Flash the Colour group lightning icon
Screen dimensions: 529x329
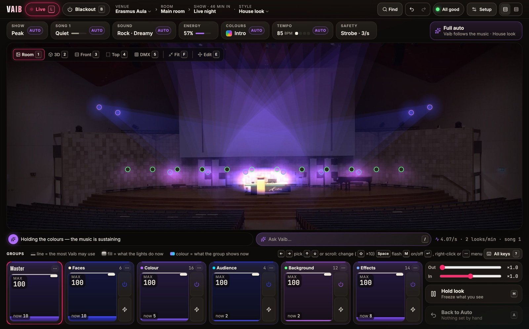point(197,309)
